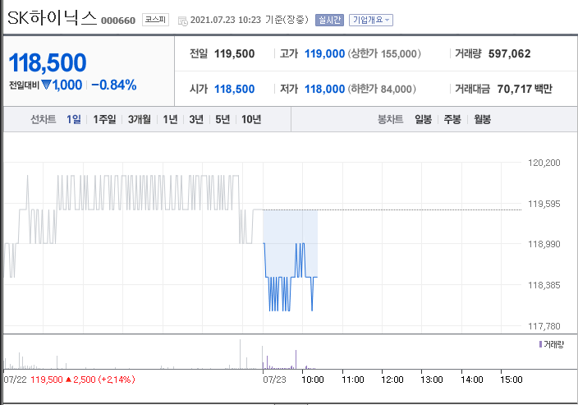Click the 2021.07.23 10:23 timestamp
The width and height of the screenshot is (578, 405).
pos(226,20)
